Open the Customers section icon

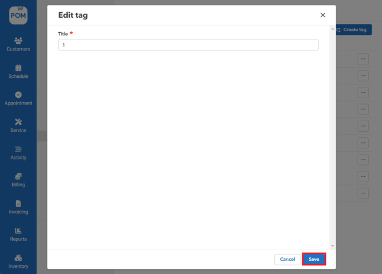click(18, 40)
